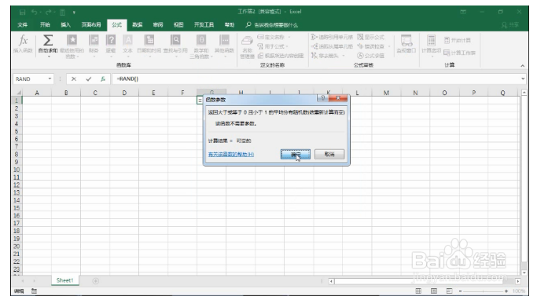Select the Sheet1 worksheet tab
This screenshot has width=537, height=296.
pos(64,280)
